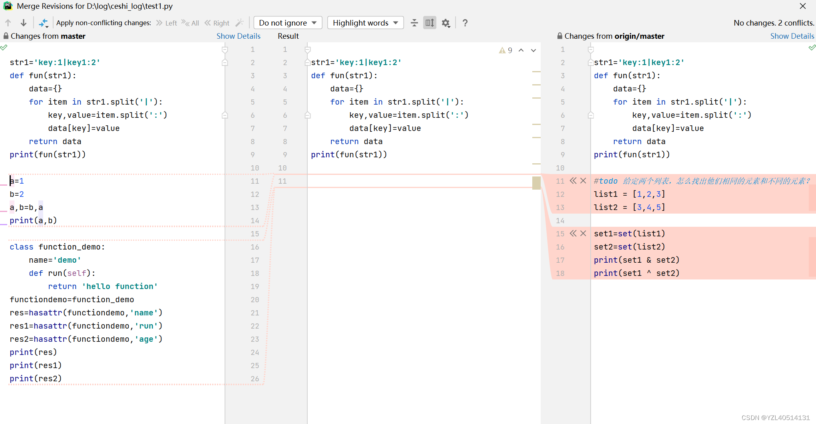The width and height of the screenshot is (816, 424).
Task: Click right pane inspection checkmark
Action: tap(812, 48)
